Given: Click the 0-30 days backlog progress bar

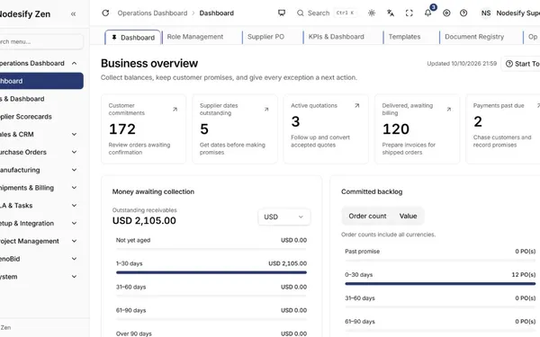Looking at the screenshot, I should pyautogui.click(x=440, y=284).
